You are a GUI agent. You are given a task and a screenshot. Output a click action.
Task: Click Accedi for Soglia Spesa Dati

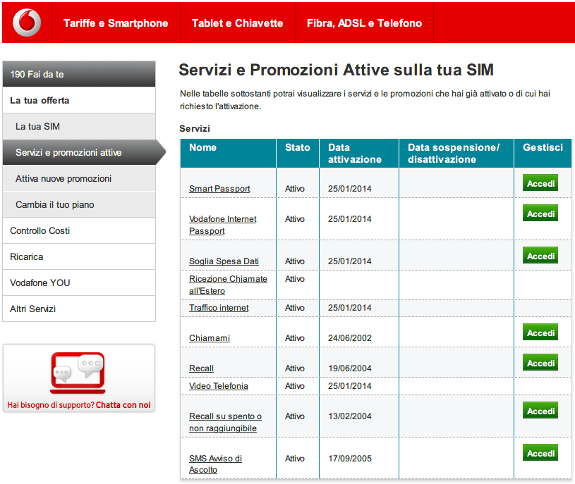click(540, 256)
